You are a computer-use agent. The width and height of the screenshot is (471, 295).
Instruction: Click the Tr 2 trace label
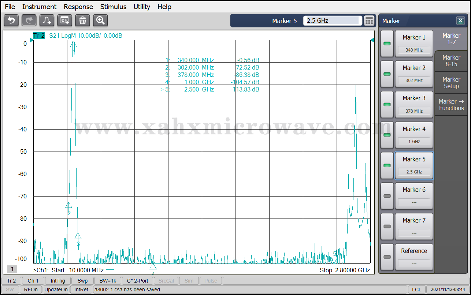pyautogui.click(x=39, y=36)
